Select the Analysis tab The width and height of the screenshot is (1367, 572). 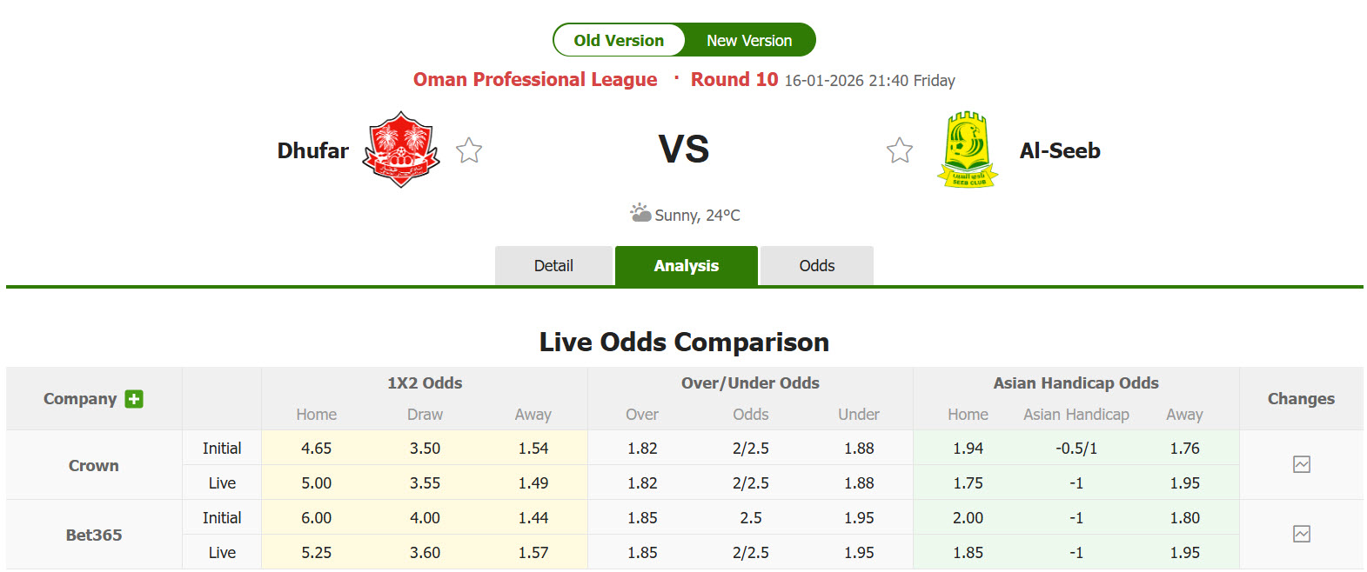[x=687, y=265]
